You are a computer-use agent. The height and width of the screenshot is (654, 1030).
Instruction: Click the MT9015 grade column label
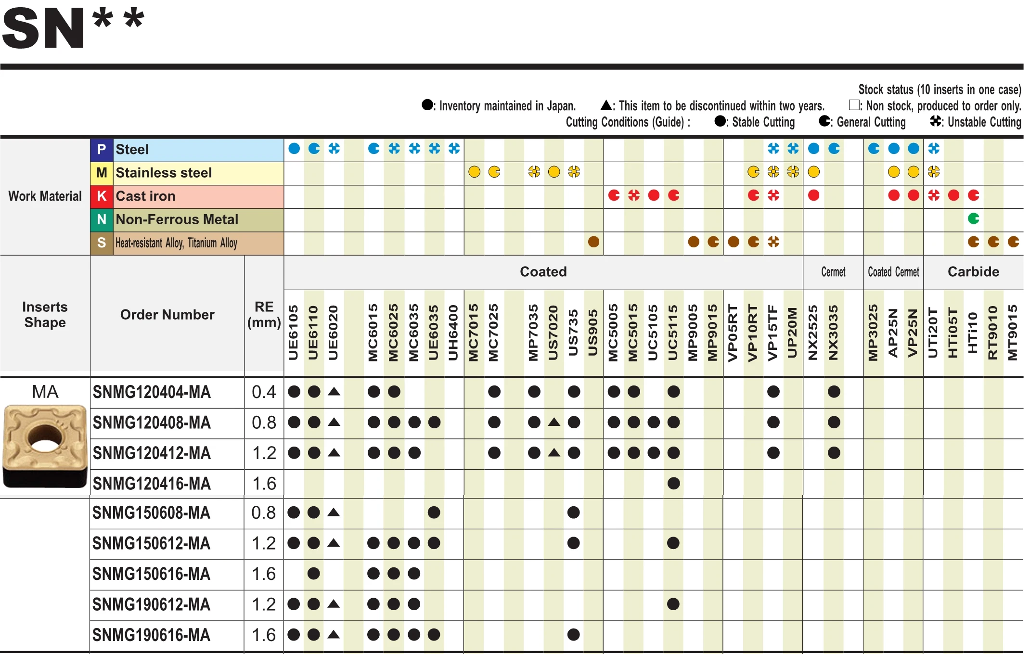pos(1013,333)
